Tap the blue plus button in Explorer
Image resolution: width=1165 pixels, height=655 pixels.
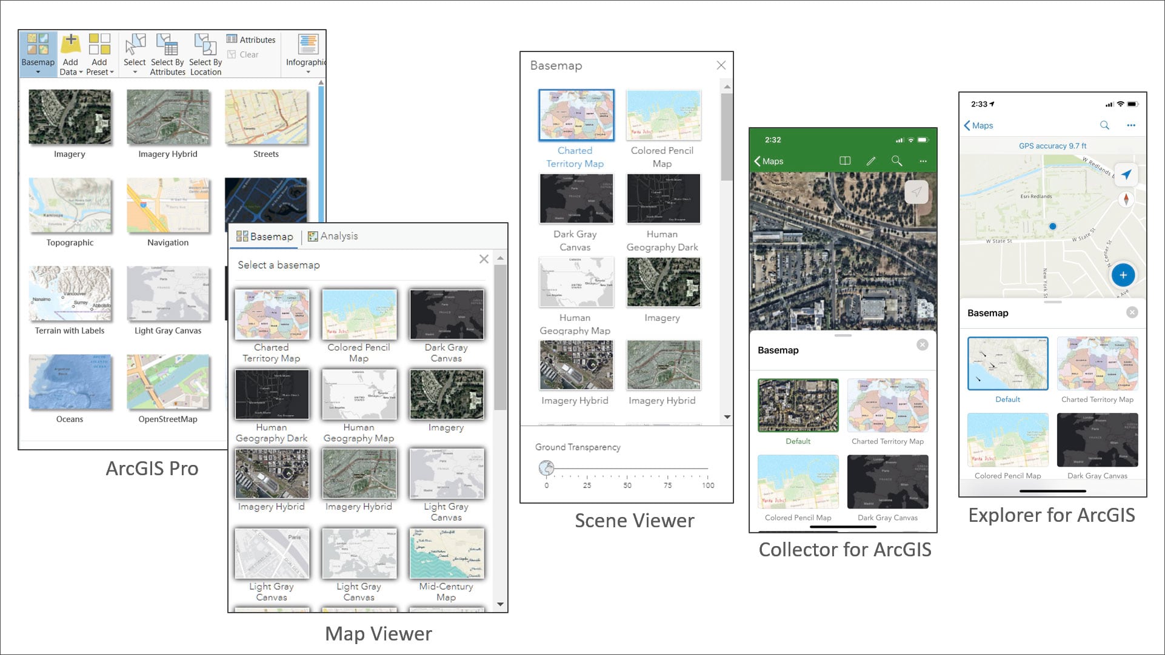pyautogui.click(x=1123, y=275)
